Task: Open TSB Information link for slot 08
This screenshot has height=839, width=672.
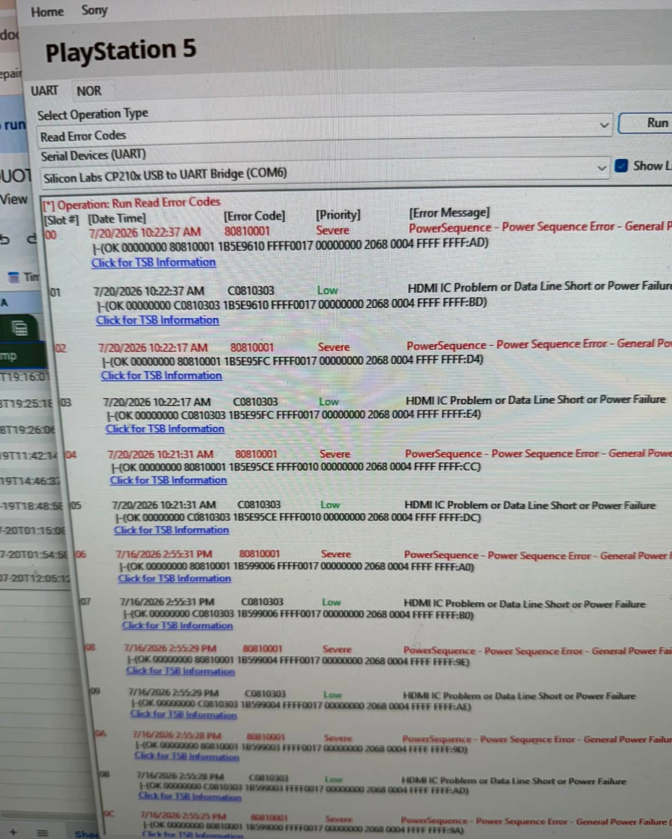Action: pos(180,671)
